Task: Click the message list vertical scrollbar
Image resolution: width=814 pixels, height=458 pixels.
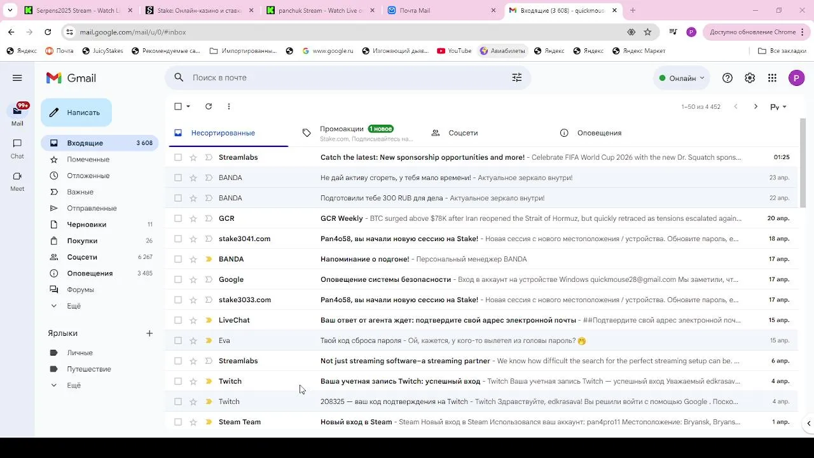Action: tap(803, 163)
